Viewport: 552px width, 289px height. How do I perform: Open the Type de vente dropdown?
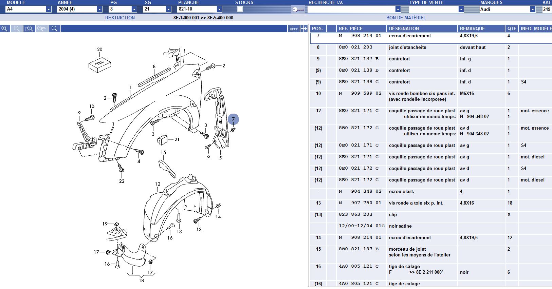pyautogui.click(x=461, y=9)
